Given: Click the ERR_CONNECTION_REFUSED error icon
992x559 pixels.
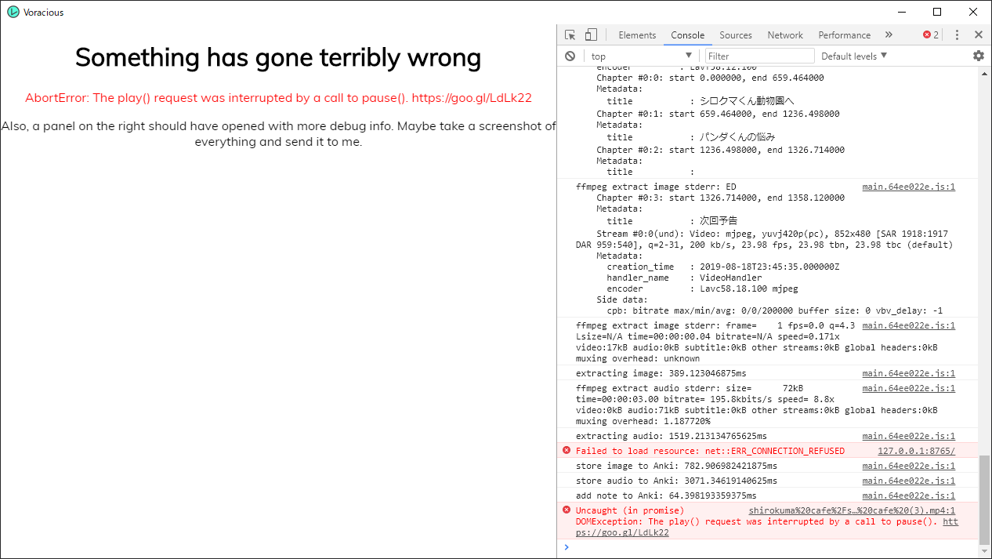Looking at the screenshot, I should point(567,450).
